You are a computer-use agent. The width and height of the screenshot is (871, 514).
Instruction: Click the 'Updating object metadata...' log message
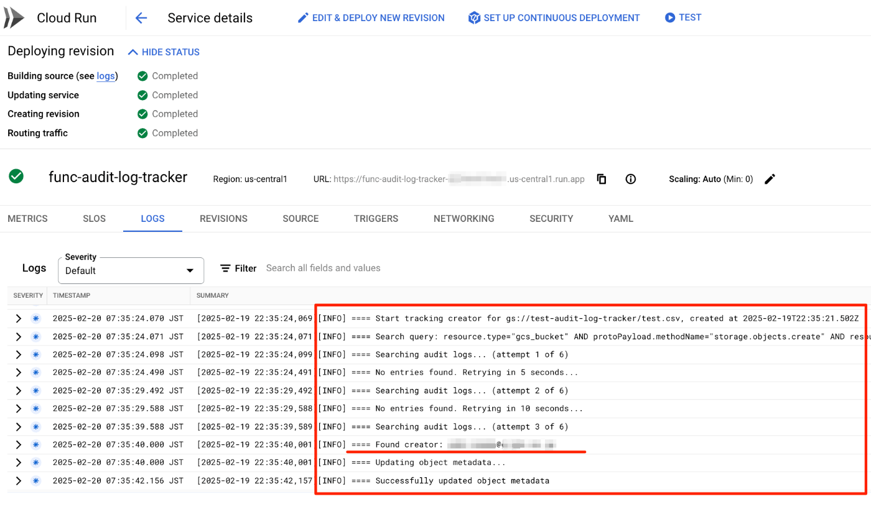pos(412,462)
